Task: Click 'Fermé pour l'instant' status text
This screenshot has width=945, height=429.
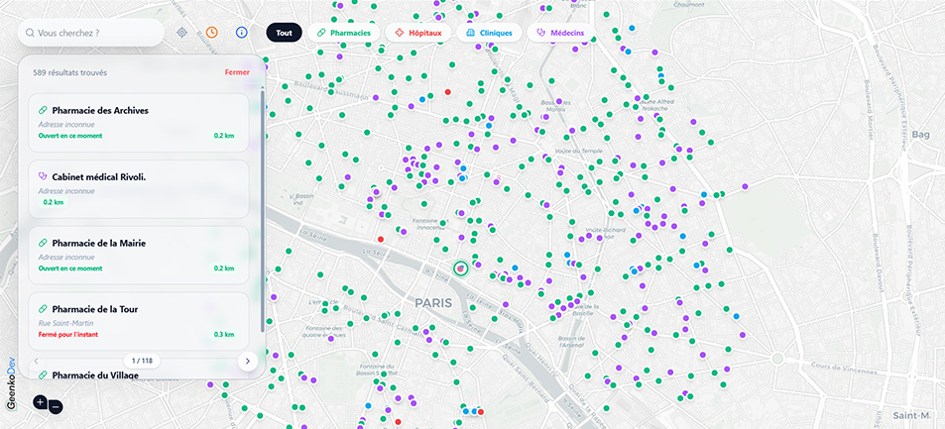Action: (68, 335)
